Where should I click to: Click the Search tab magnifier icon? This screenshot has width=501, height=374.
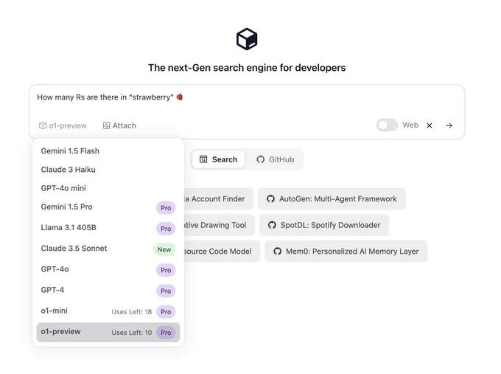tap(203, 159)
